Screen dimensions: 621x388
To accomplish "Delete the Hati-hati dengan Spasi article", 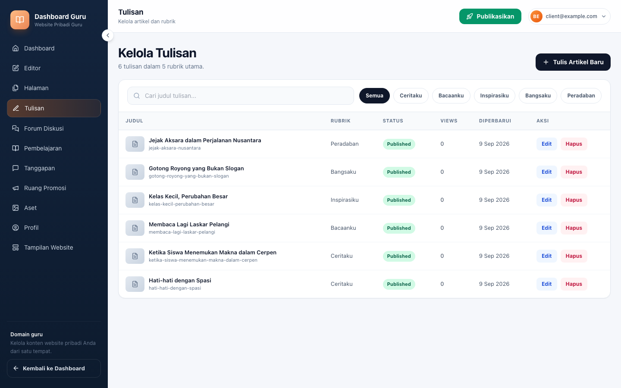I will (574, 284).
